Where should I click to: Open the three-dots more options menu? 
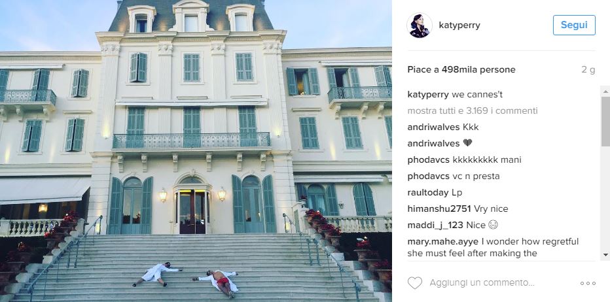[x=588, y=283]
